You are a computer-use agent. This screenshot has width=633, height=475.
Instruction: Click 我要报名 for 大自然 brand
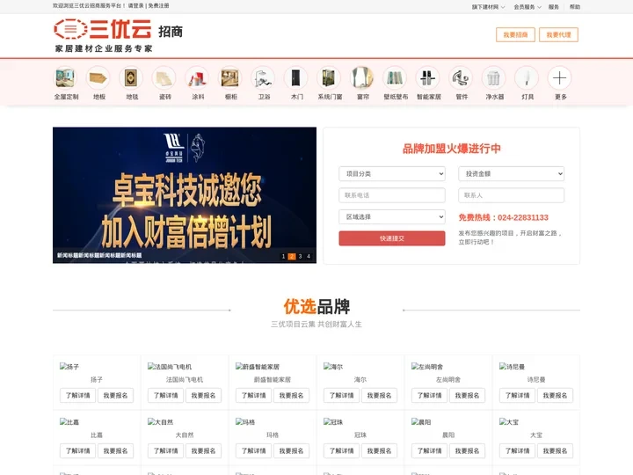(x=203, y=450)
